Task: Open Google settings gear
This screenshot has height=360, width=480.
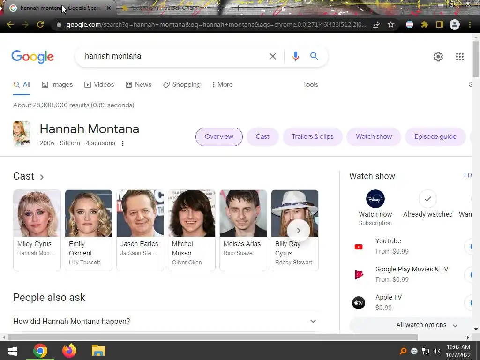Action: pyautogui.click(x=438, y=57)
